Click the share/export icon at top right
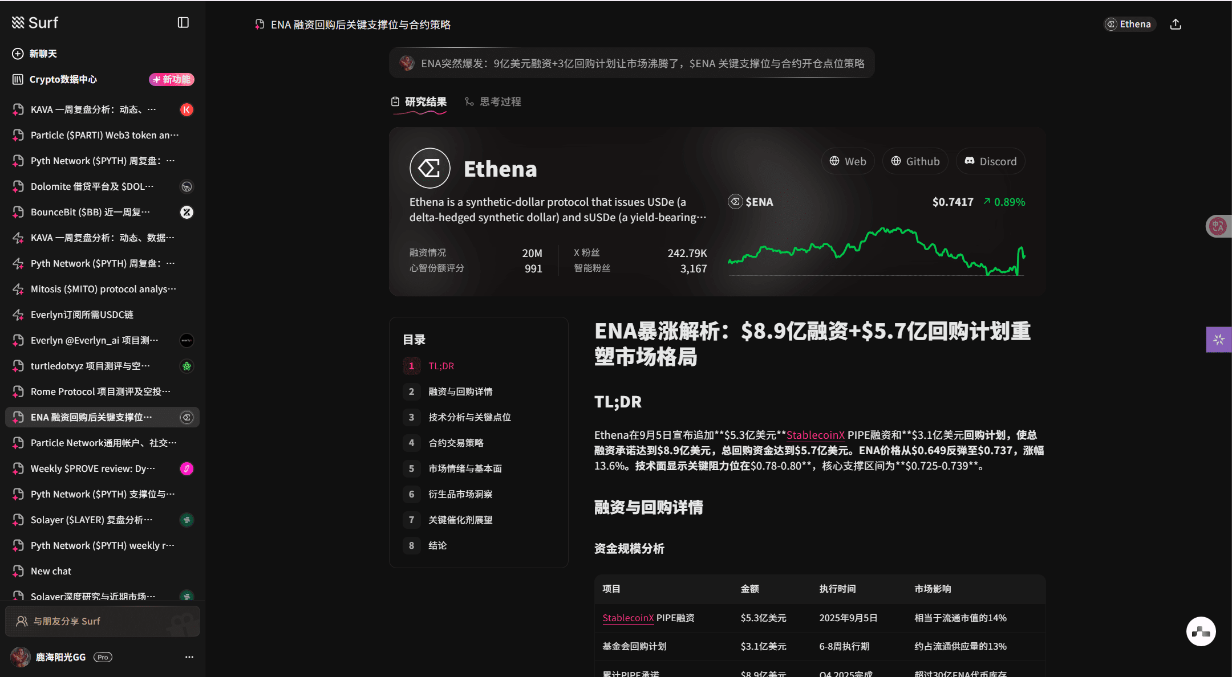The image size is (1232, 677). point(1176,25)
